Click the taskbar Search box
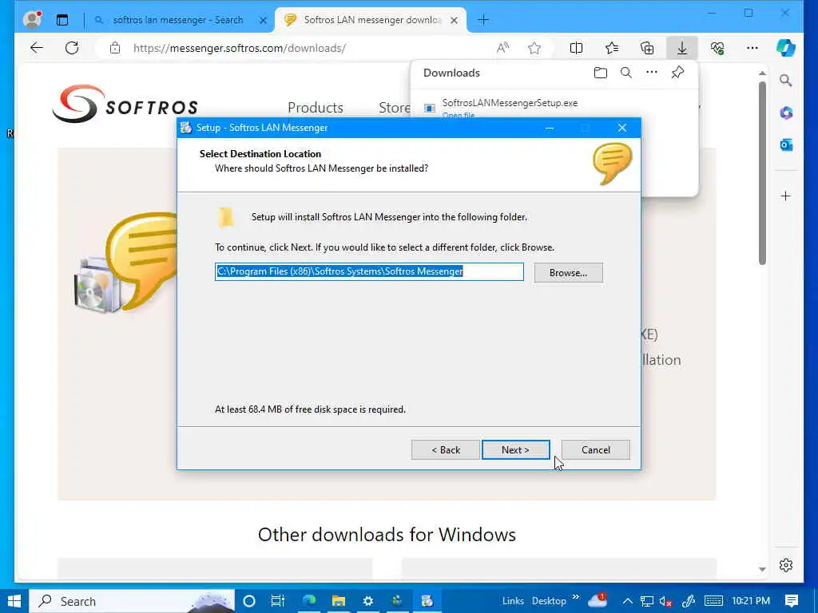This screenshot has width=818, height=613. (132, 601)
